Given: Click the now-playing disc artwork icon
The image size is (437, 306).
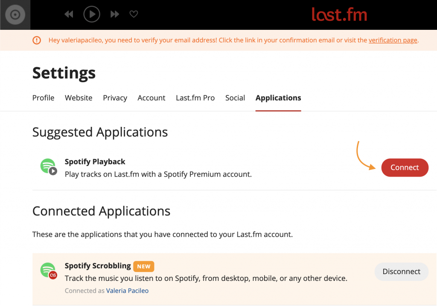Looking at the screenshot, I should coord(15,14).
